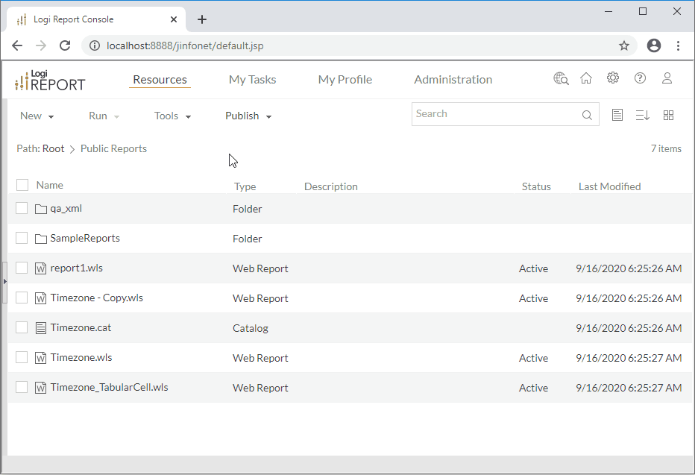
Task: Open the settings gear icon
Action: click(613, 78)
